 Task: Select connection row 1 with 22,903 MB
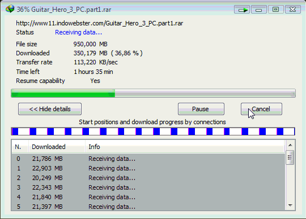coord(148,168)
